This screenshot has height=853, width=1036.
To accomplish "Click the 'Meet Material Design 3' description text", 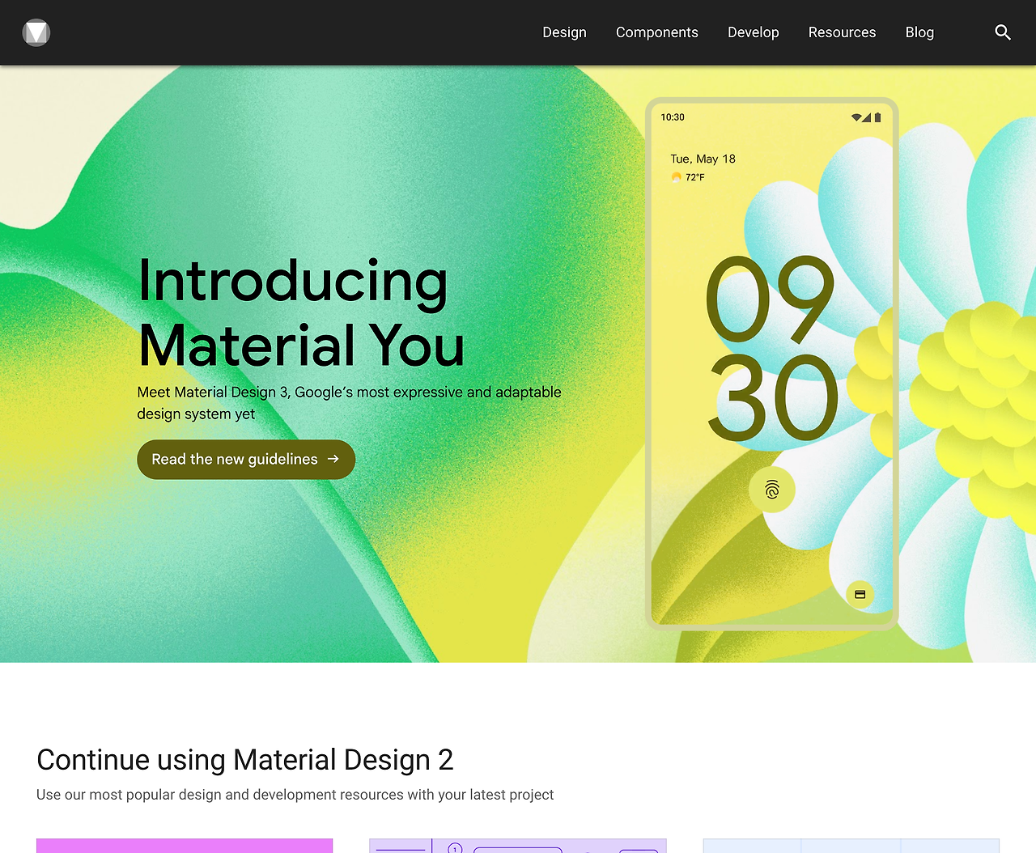I will [x=349, y=403].
